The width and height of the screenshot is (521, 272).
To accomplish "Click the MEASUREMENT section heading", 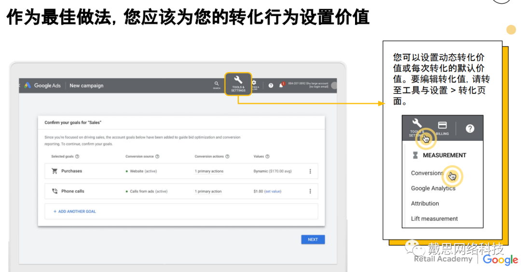I will [x=444, y=155].
